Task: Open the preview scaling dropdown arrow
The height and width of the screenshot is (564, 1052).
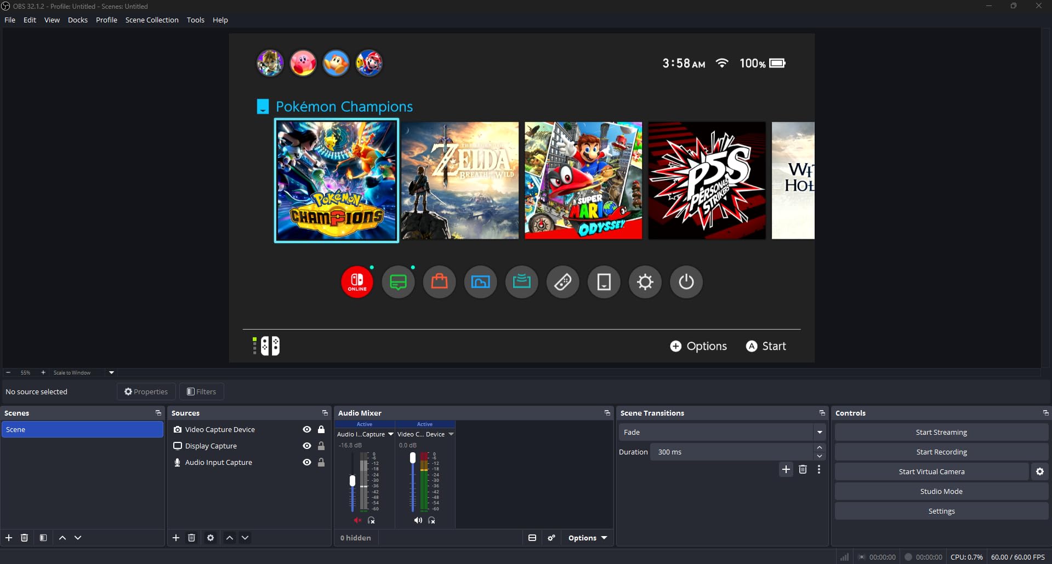Action: pyautogui.click(x=111, y=372)
